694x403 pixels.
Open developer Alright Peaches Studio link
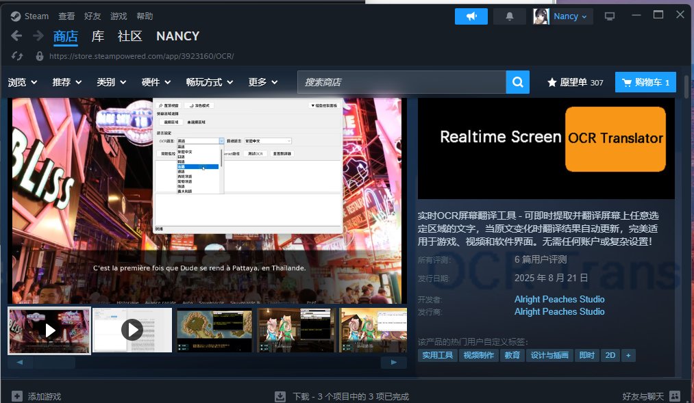(560, 299)
